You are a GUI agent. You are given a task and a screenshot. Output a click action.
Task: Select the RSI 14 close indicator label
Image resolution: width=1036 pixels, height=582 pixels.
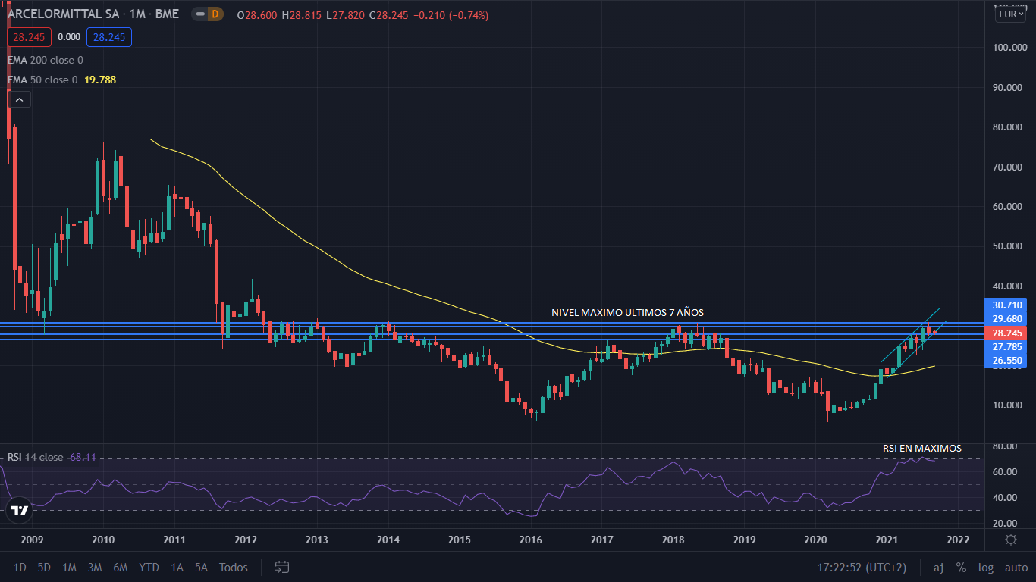(x=36, y=457)
